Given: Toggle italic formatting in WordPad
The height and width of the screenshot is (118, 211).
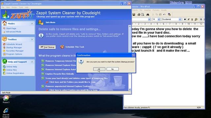Looking at the screenshot, I should (189, 19).
